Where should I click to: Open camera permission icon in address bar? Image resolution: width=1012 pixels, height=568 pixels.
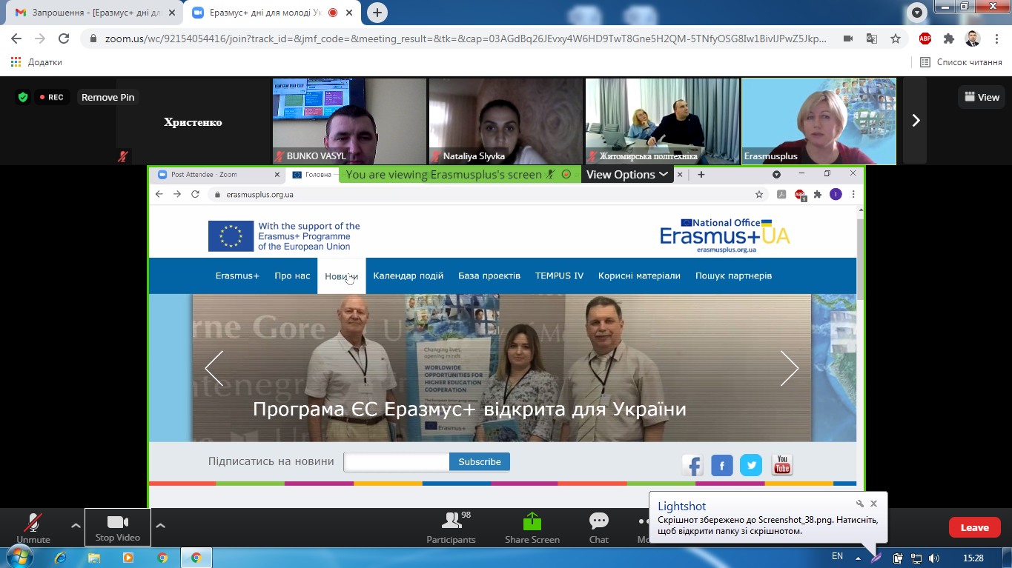click(848, 39)
